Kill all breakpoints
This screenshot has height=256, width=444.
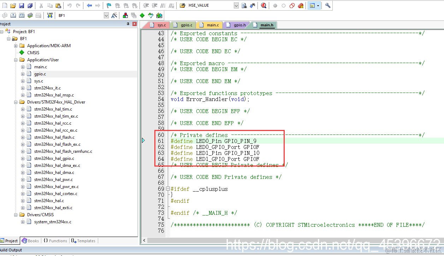(301, 6)
